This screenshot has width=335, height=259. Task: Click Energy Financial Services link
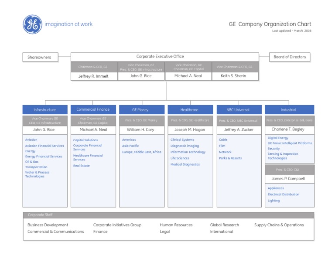(44, 157)
